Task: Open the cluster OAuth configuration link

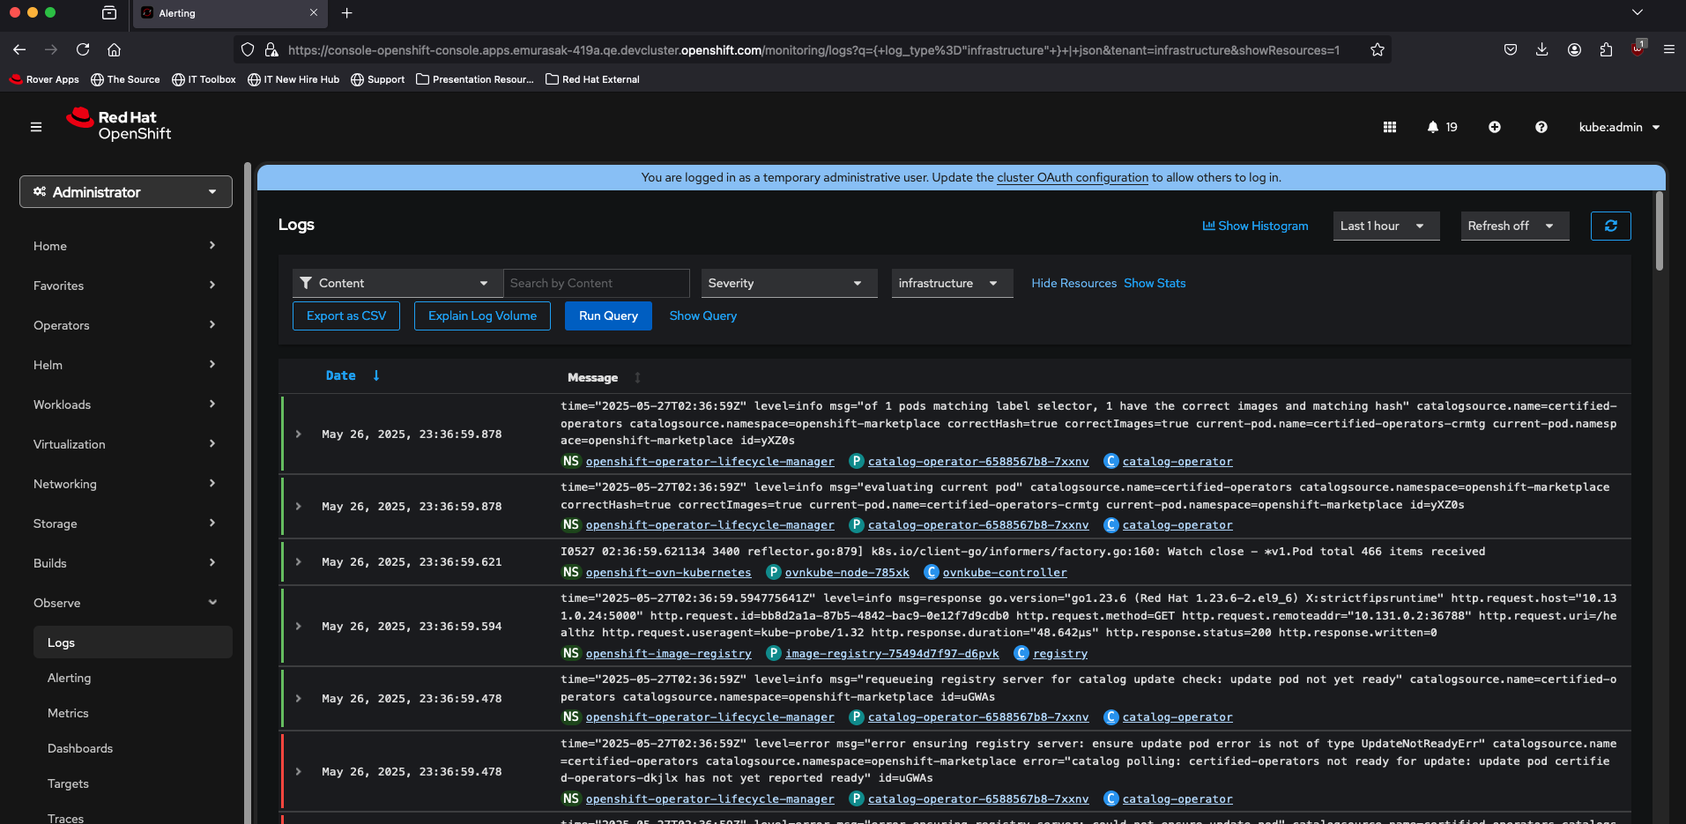Action: click(x=1072, y=177)
